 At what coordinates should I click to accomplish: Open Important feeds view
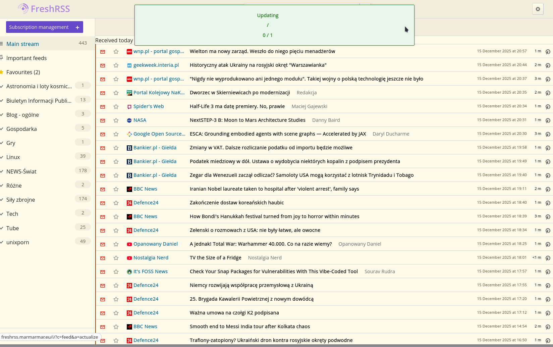coord(26,58)
